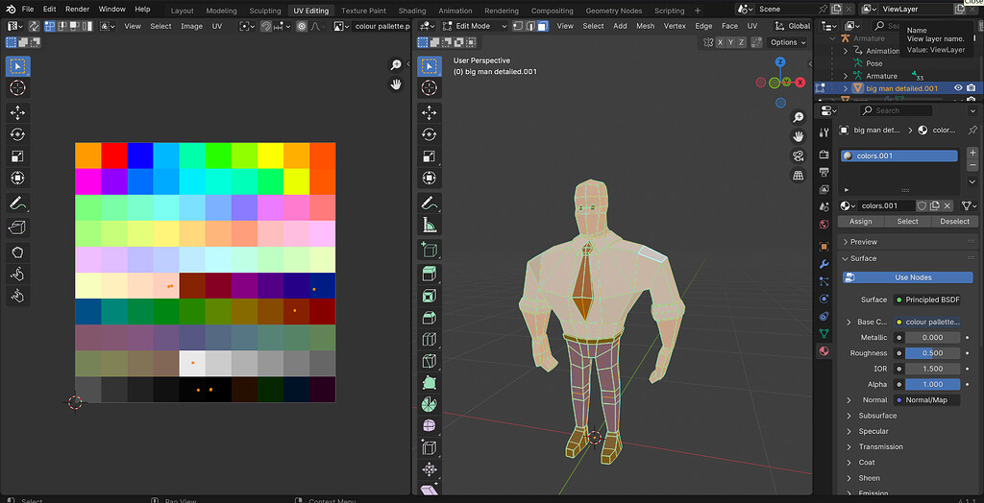Image resolution: width=984 pixels, height=503 pixels.
Task: Open the Object Data properties tab
Action: point(824,334)
